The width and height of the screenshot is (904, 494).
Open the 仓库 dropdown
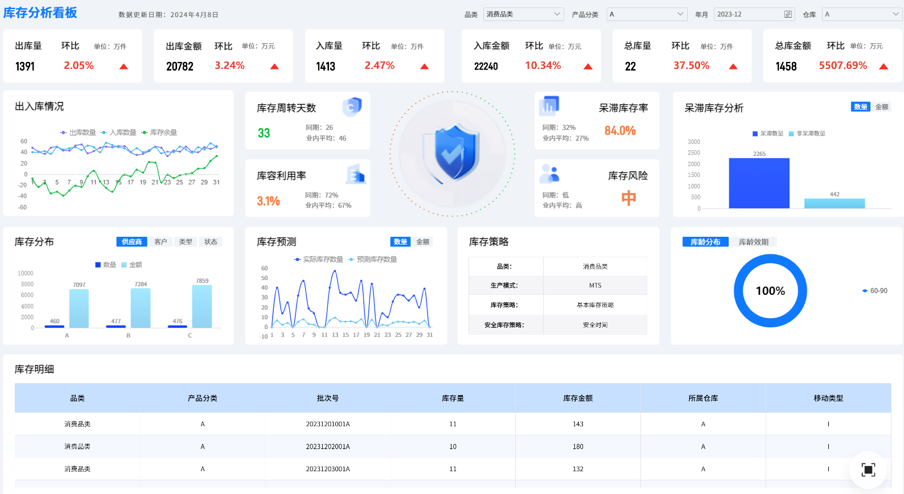click(862, 14)
